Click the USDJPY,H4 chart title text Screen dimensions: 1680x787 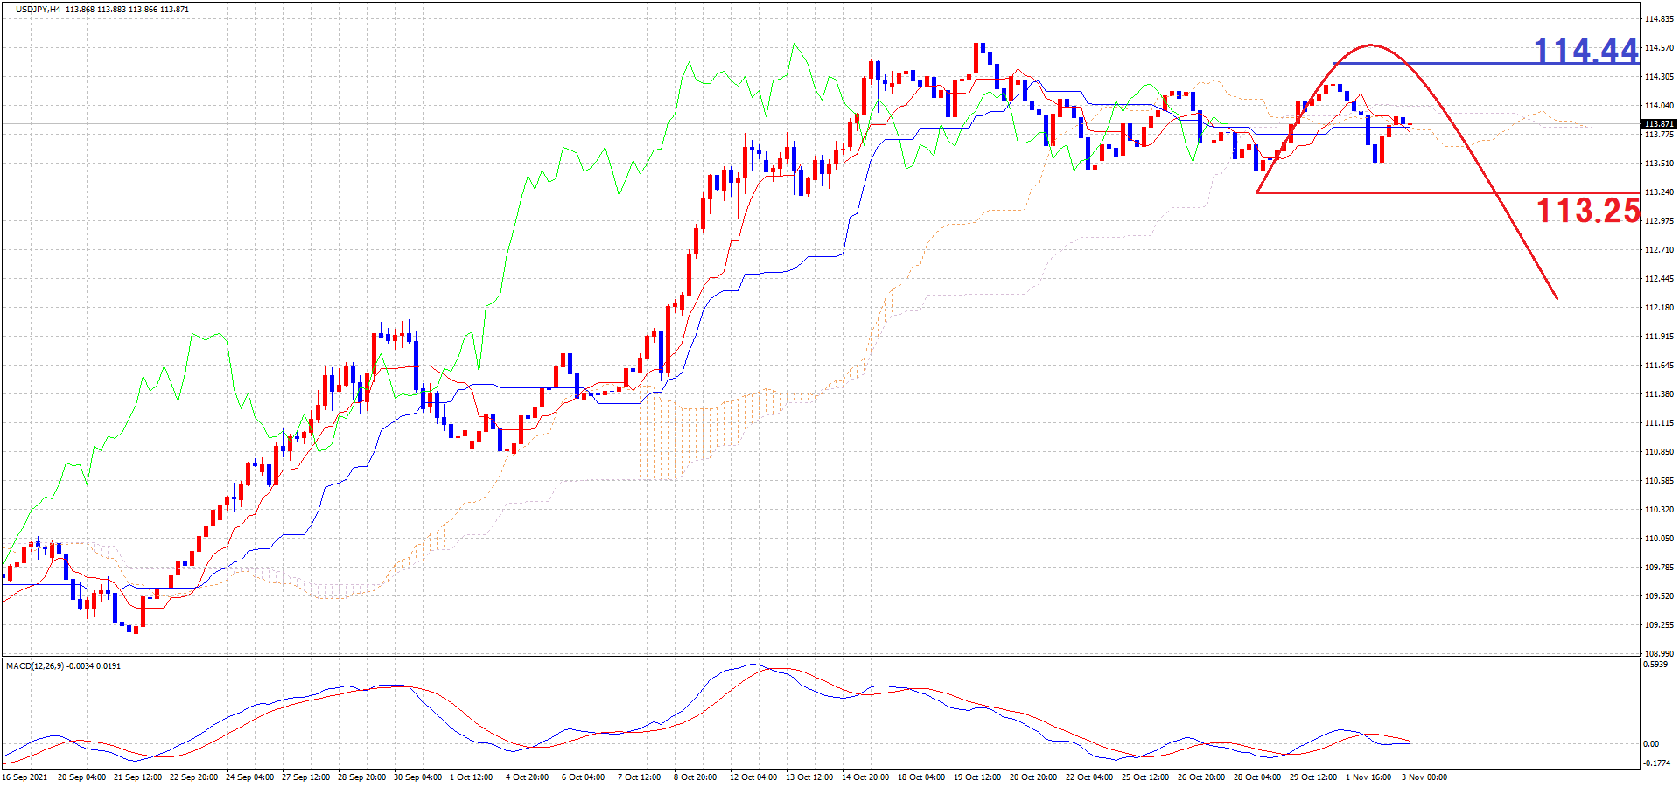tap(38, 10)
